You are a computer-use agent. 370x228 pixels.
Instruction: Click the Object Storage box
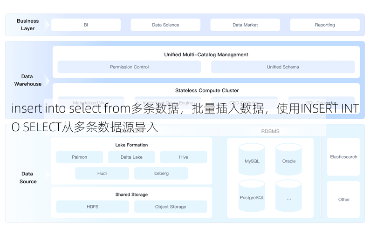[171, 207]
